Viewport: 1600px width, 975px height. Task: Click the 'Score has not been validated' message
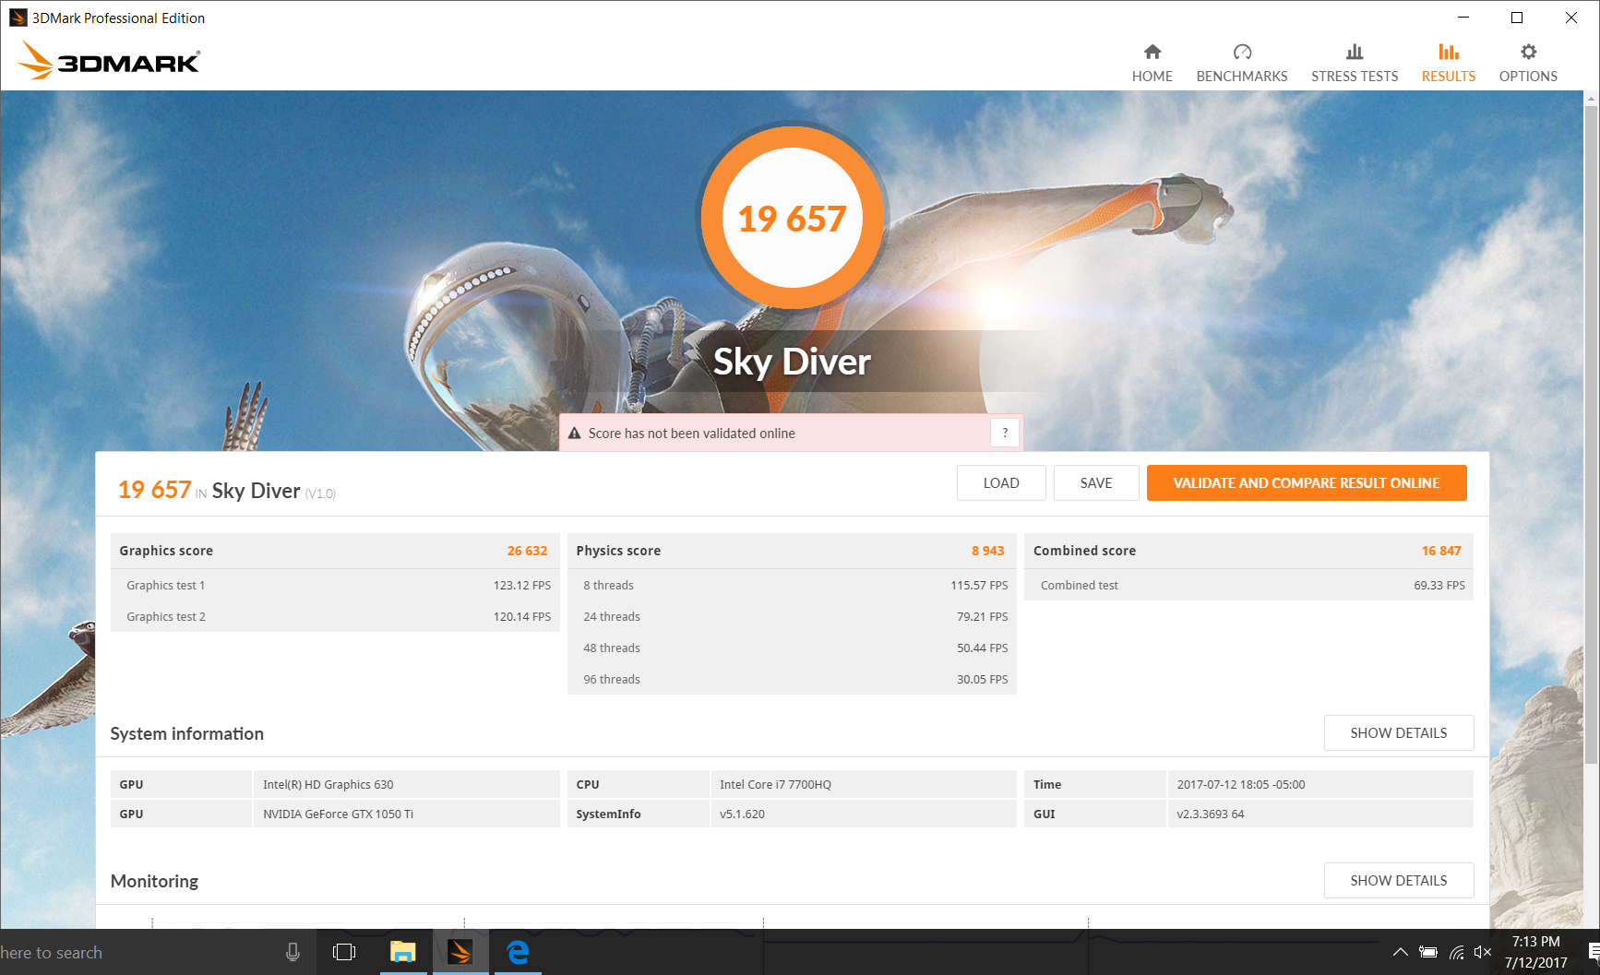[x=692, y=434]
